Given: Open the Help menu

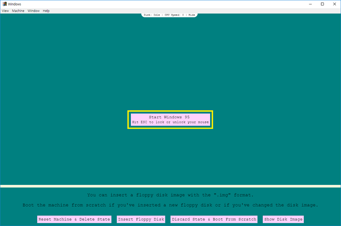Looking at the screenshot, I should tap(46, 11).
